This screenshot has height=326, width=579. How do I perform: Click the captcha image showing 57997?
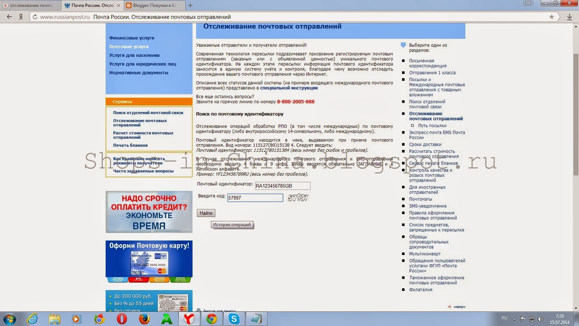(298, 198)
